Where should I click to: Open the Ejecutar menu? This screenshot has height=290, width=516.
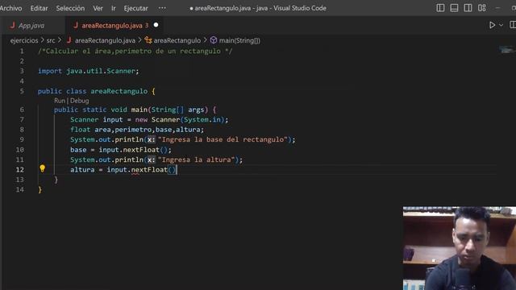click(x=135, y=8)
